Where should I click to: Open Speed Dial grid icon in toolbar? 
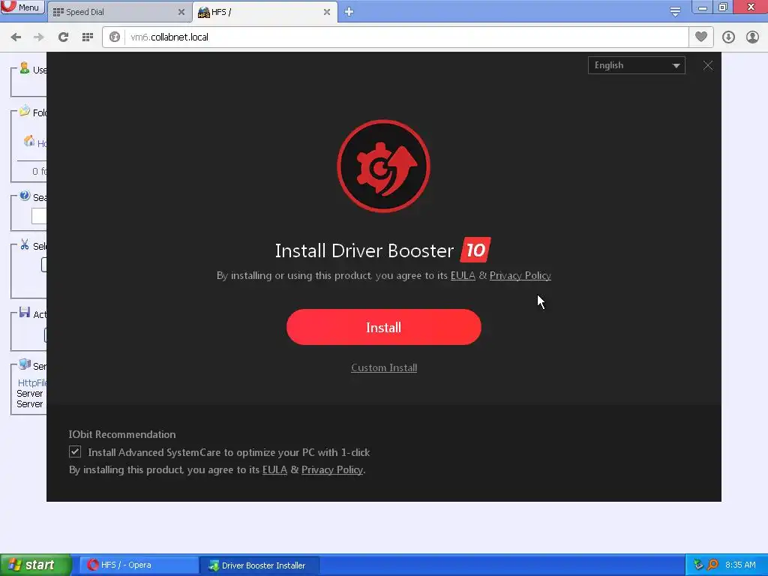88,37
